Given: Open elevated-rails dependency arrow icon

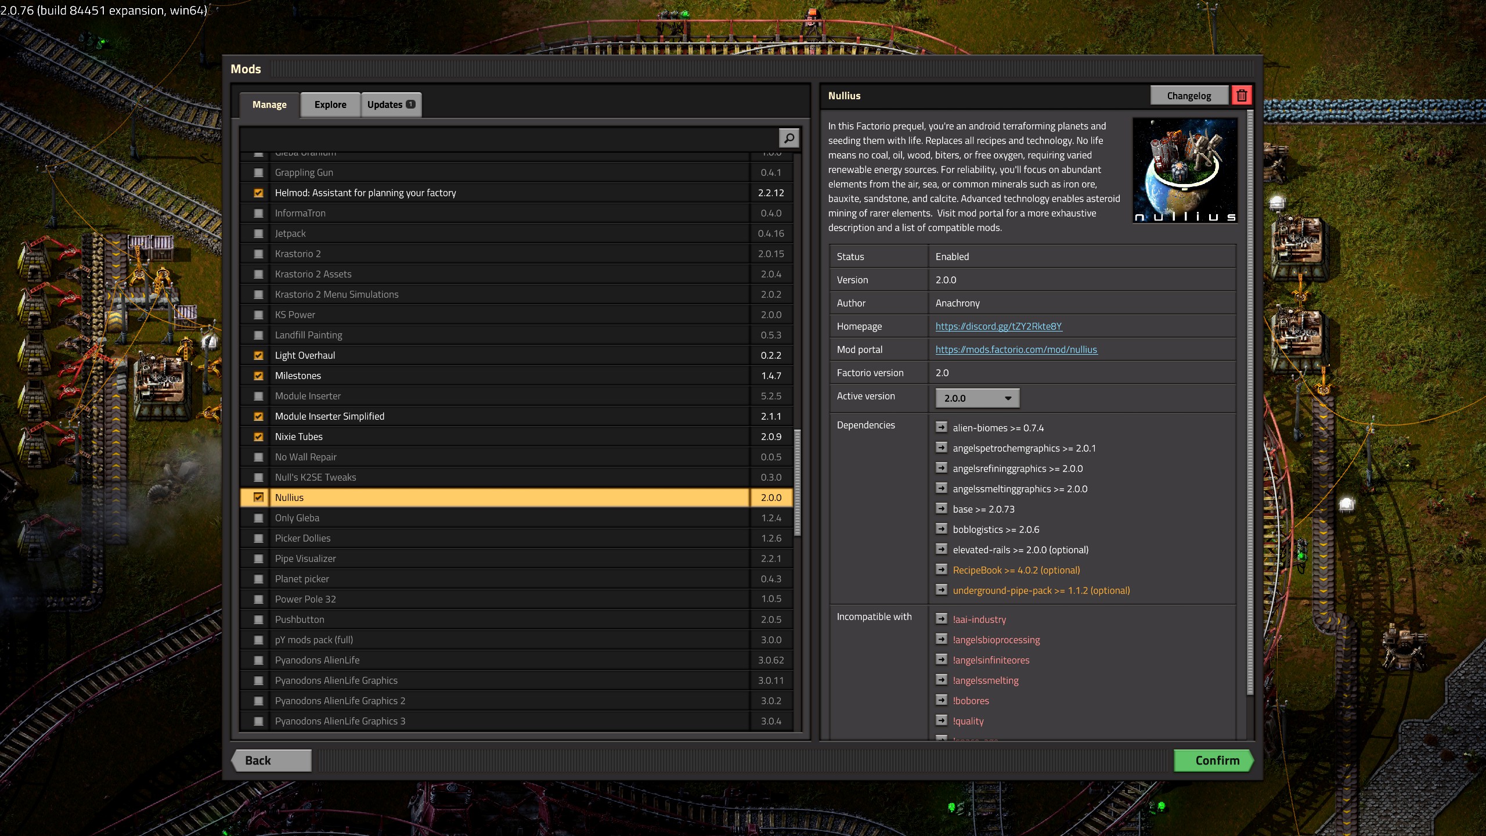Looking at the screenshot, I should click(941, 549).
